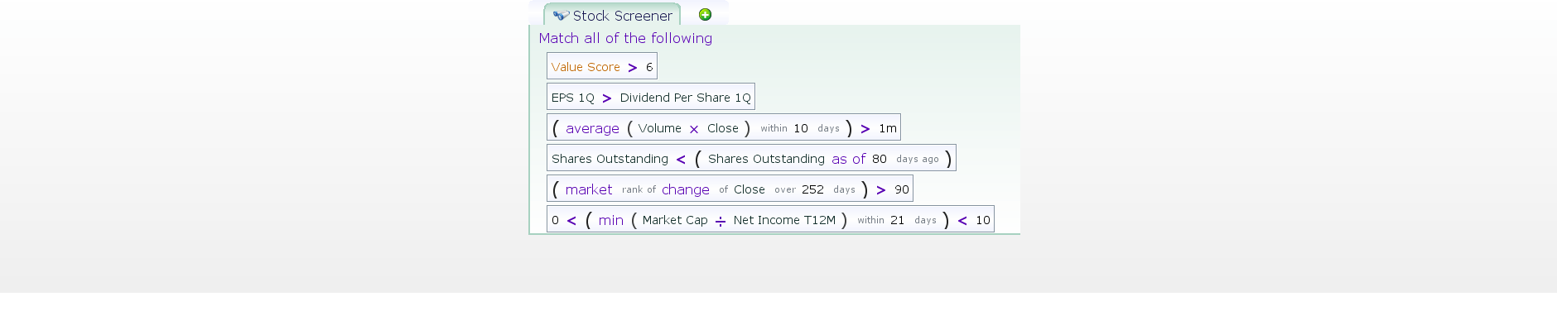Viewport: 1557px width, 311px height.
Task: Click the 'Match all of the following' link
Action: tap(625, 38)
